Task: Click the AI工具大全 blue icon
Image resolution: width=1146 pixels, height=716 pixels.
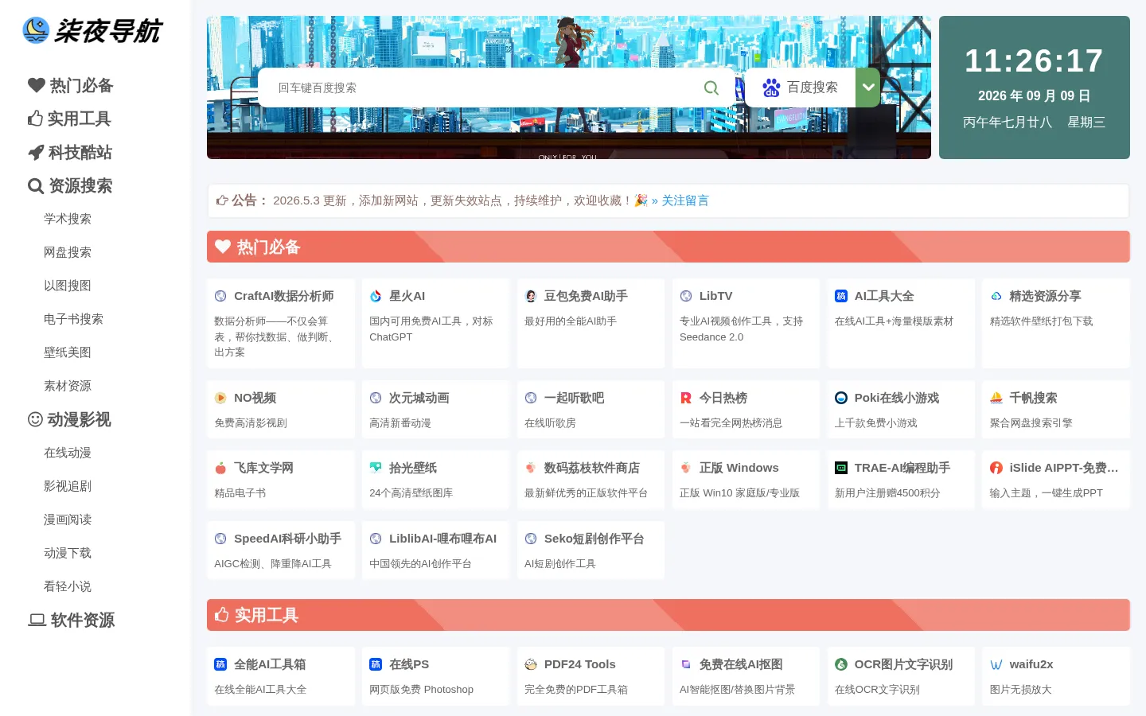Action: 841,296
